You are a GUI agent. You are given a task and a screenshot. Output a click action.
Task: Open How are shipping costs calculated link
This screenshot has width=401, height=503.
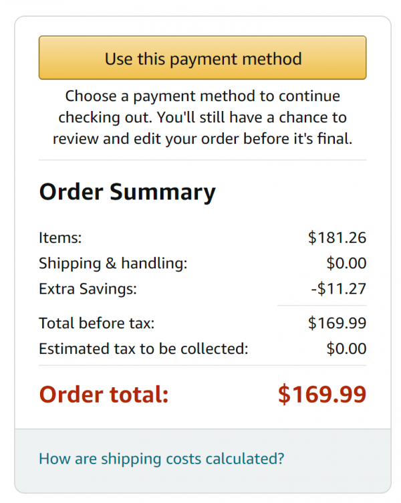click(x=161, y=459)
